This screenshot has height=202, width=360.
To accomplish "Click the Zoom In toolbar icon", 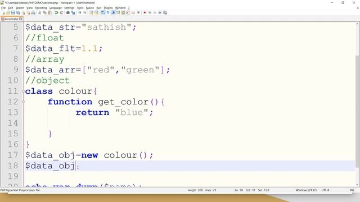I will pyautogui.click(x=80, y=12).
